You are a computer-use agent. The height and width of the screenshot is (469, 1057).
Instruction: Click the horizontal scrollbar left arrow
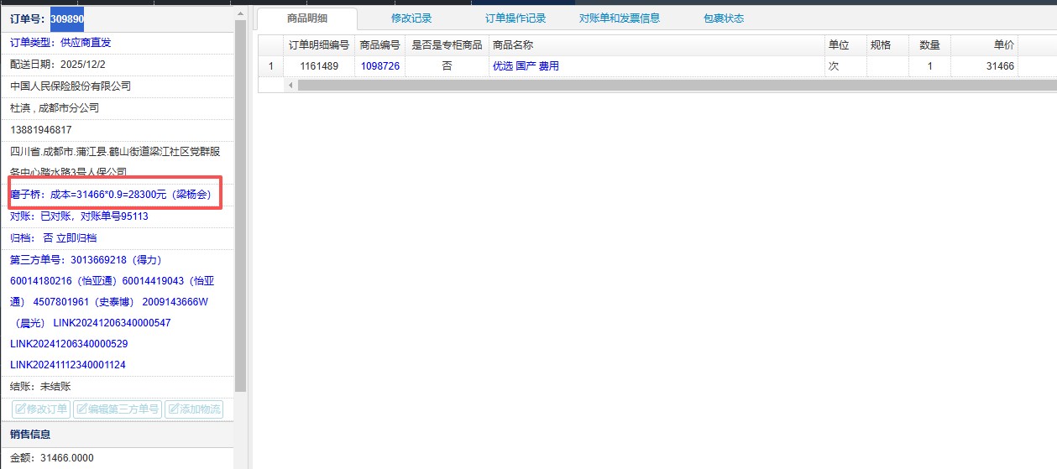pos(292,85)
